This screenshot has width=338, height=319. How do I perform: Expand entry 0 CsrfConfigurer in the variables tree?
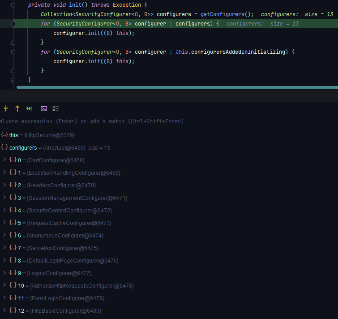4,160
